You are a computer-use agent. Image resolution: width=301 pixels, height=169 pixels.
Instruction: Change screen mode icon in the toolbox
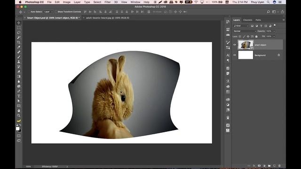[19, 141]
